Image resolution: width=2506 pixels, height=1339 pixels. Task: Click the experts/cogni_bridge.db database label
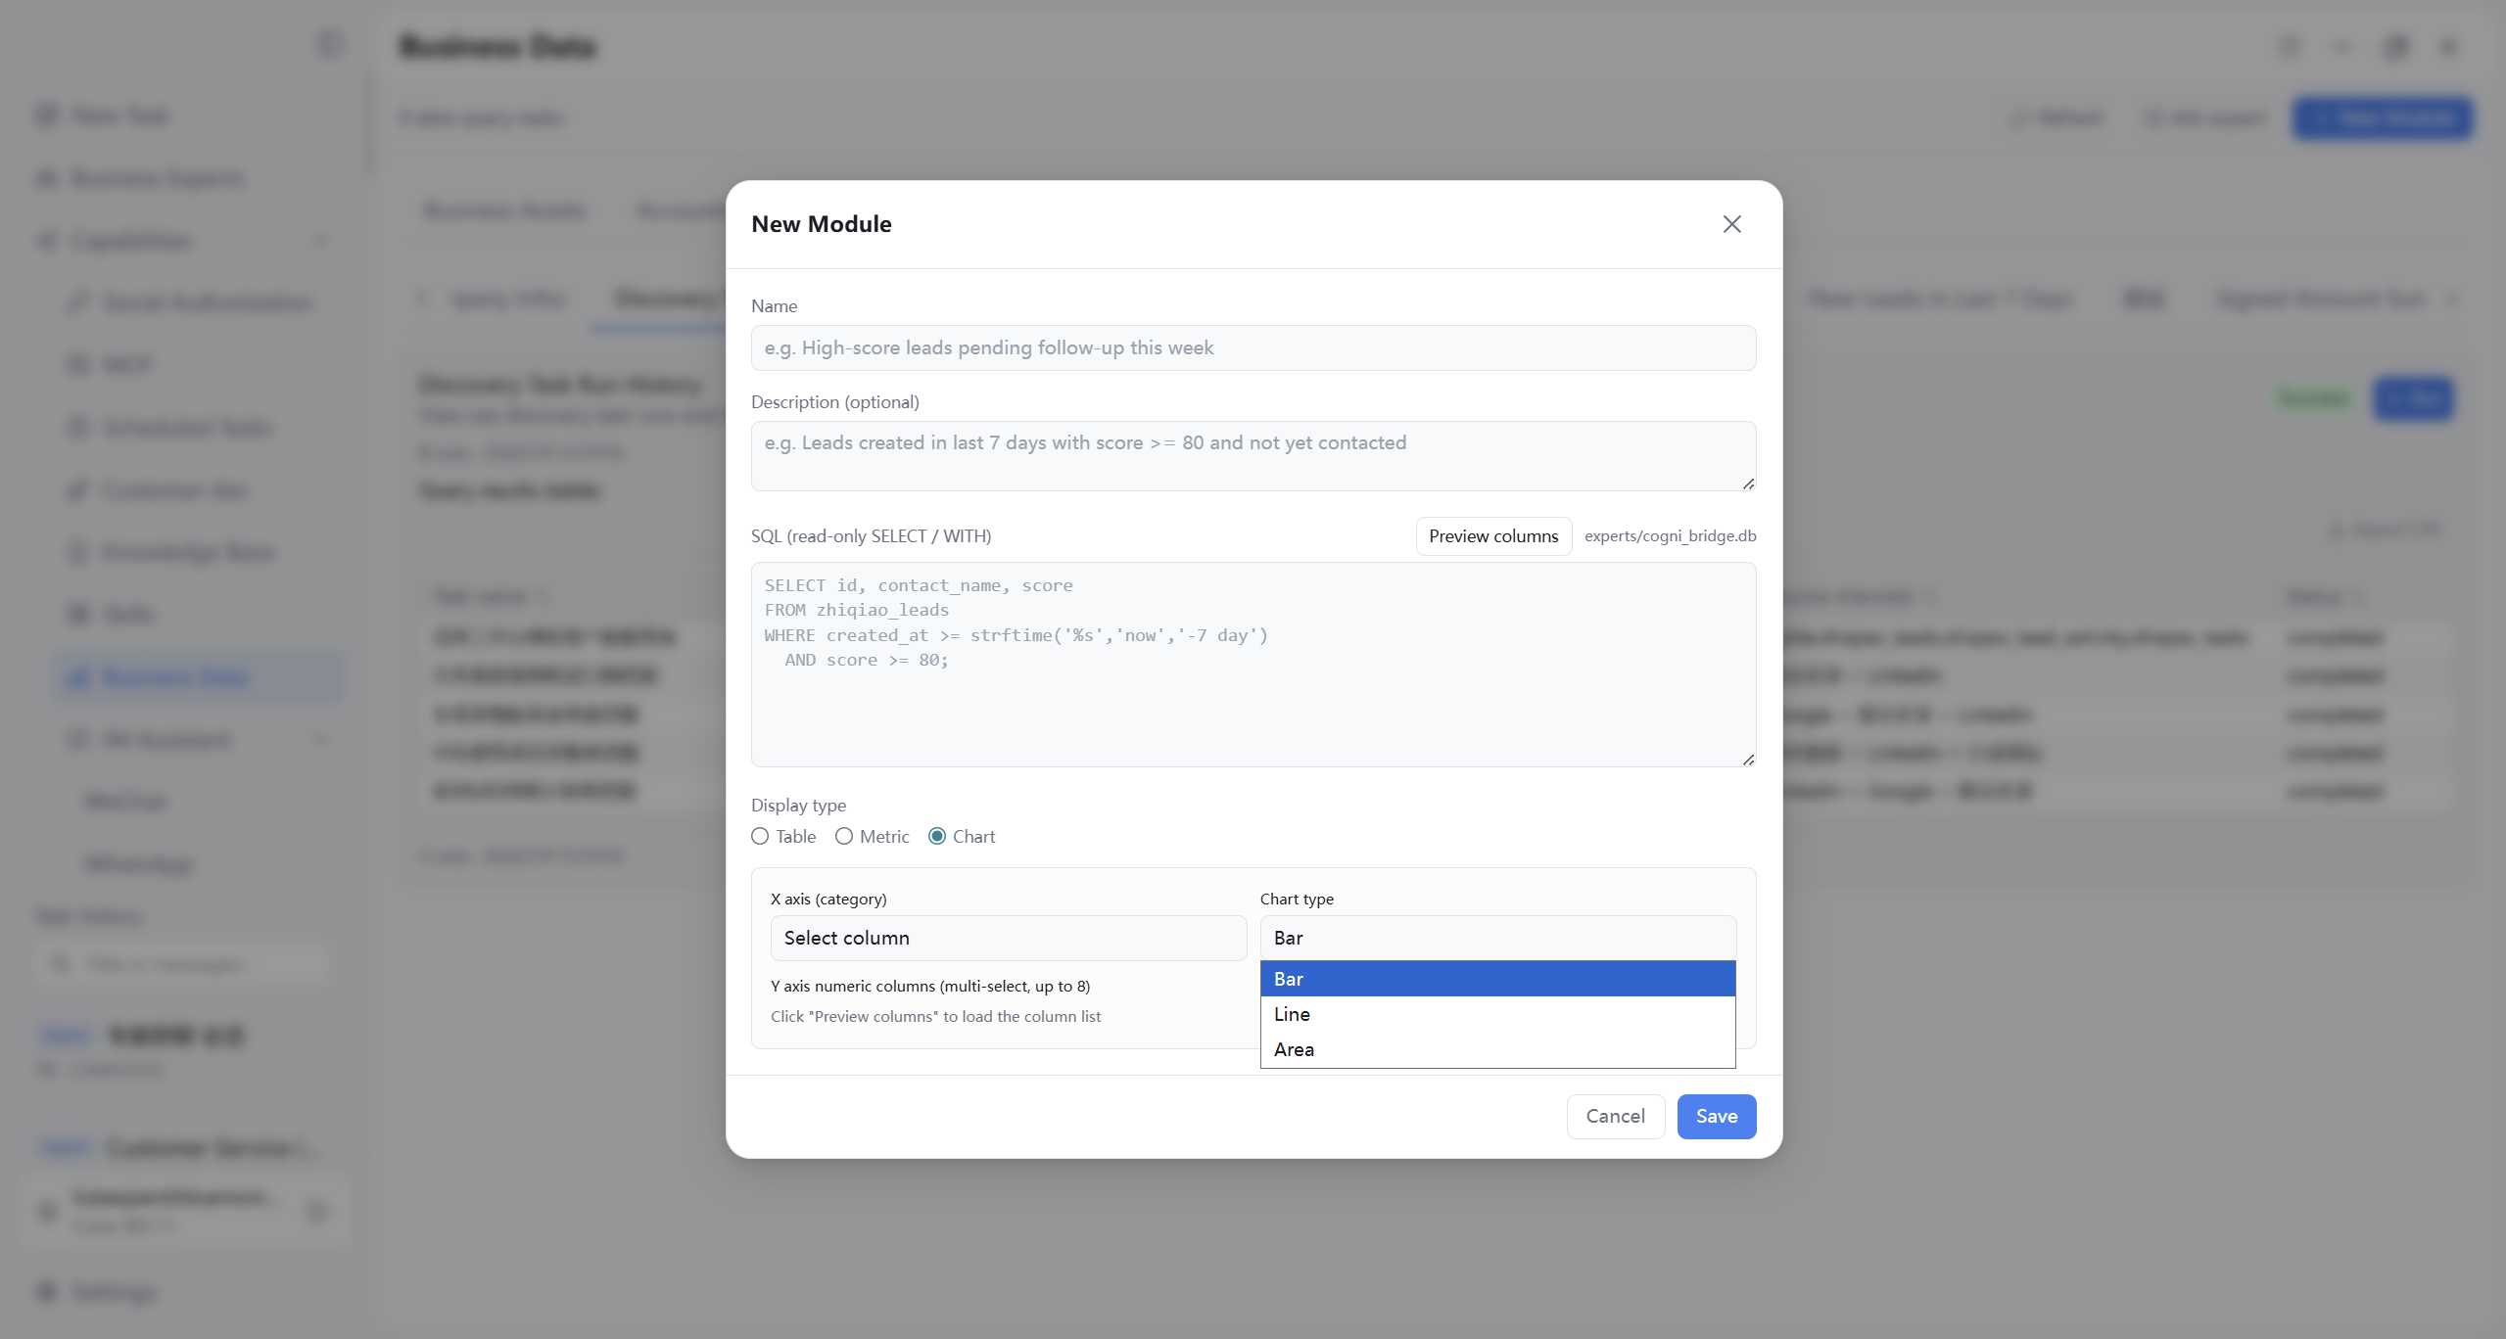[x=1671, y=536]
